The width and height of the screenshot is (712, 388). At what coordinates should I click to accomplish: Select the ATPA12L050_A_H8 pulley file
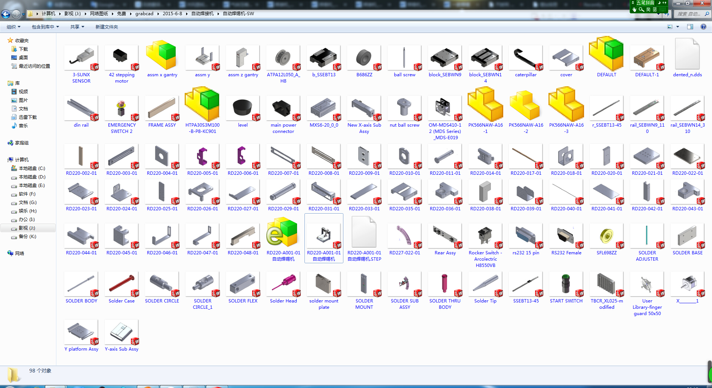pyautogui.click(x=283, y=63)
